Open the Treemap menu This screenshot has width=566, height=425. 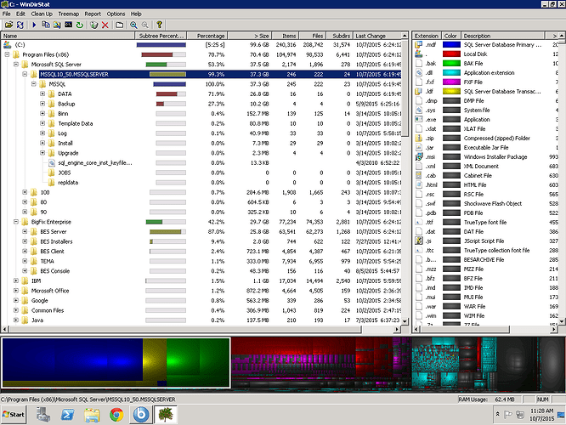[x=68, y=14]
